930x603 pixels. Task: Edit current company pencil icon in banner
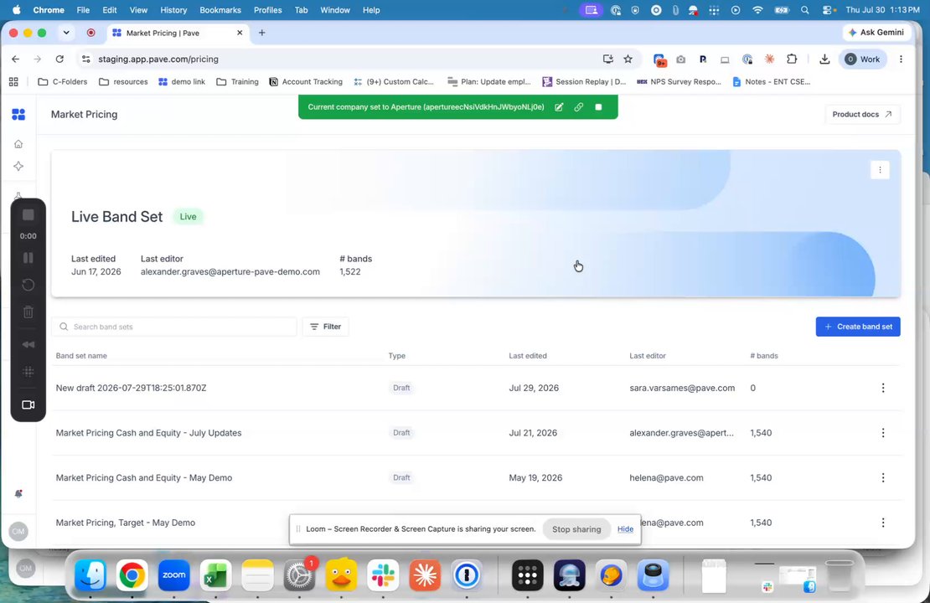click(x=559, y=107)
